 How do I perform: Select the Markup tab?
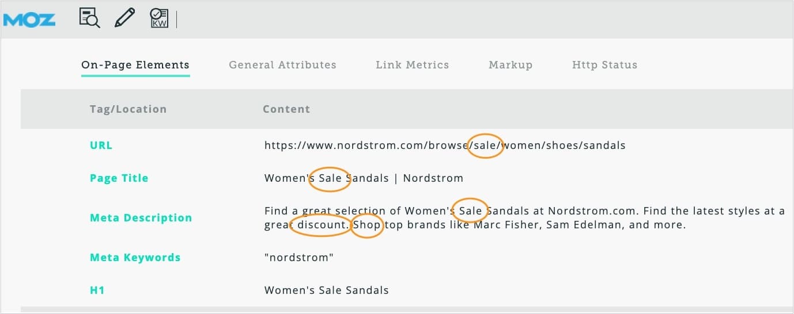coord(511,65)
